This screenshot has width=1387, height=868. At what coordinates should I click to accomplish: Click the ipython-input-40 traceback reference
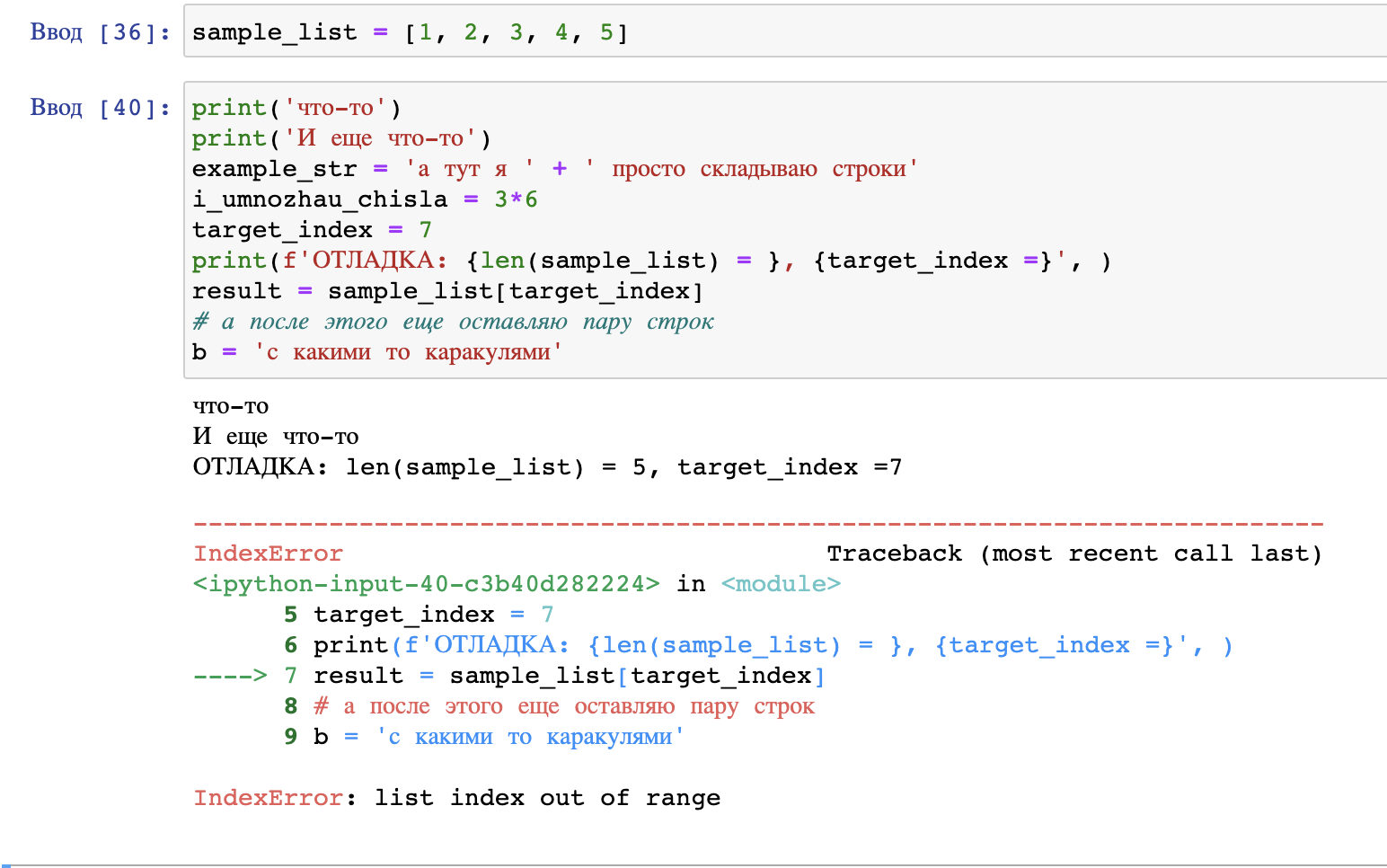tap(426, 584)
